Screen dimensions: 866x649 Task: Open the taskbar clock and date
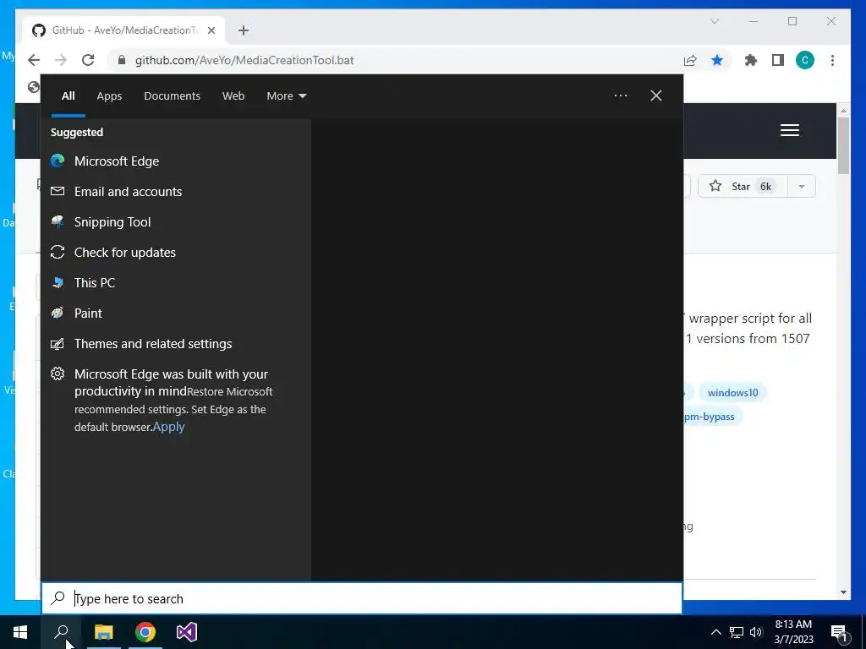click(x=793, y=632)
